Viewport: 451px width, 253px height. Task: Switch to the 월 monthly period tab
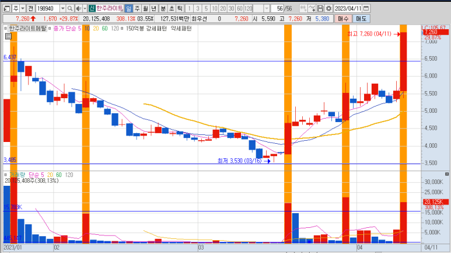145,8
